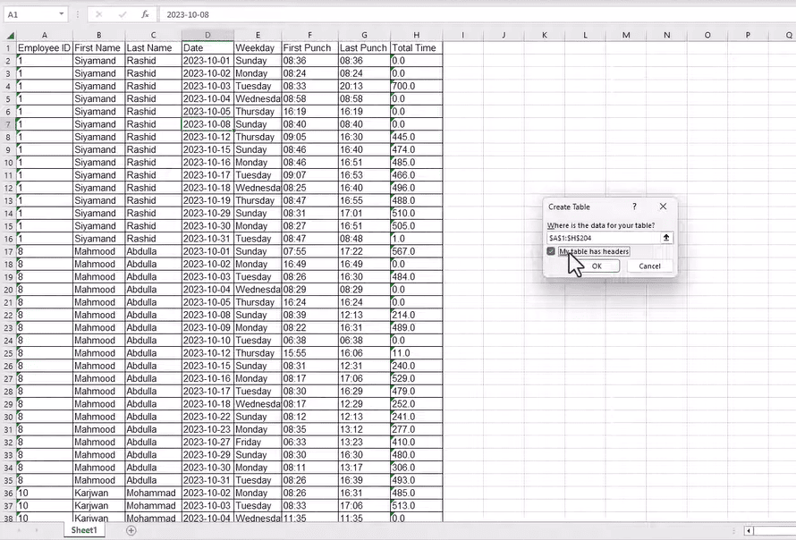796x540 pixels.
Task: Select the column D header
Action: pyautogui.click(x=207, y=35)
